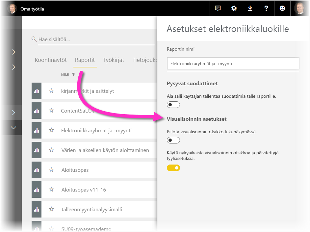Click the notifications comment icon

coord(218,9)
